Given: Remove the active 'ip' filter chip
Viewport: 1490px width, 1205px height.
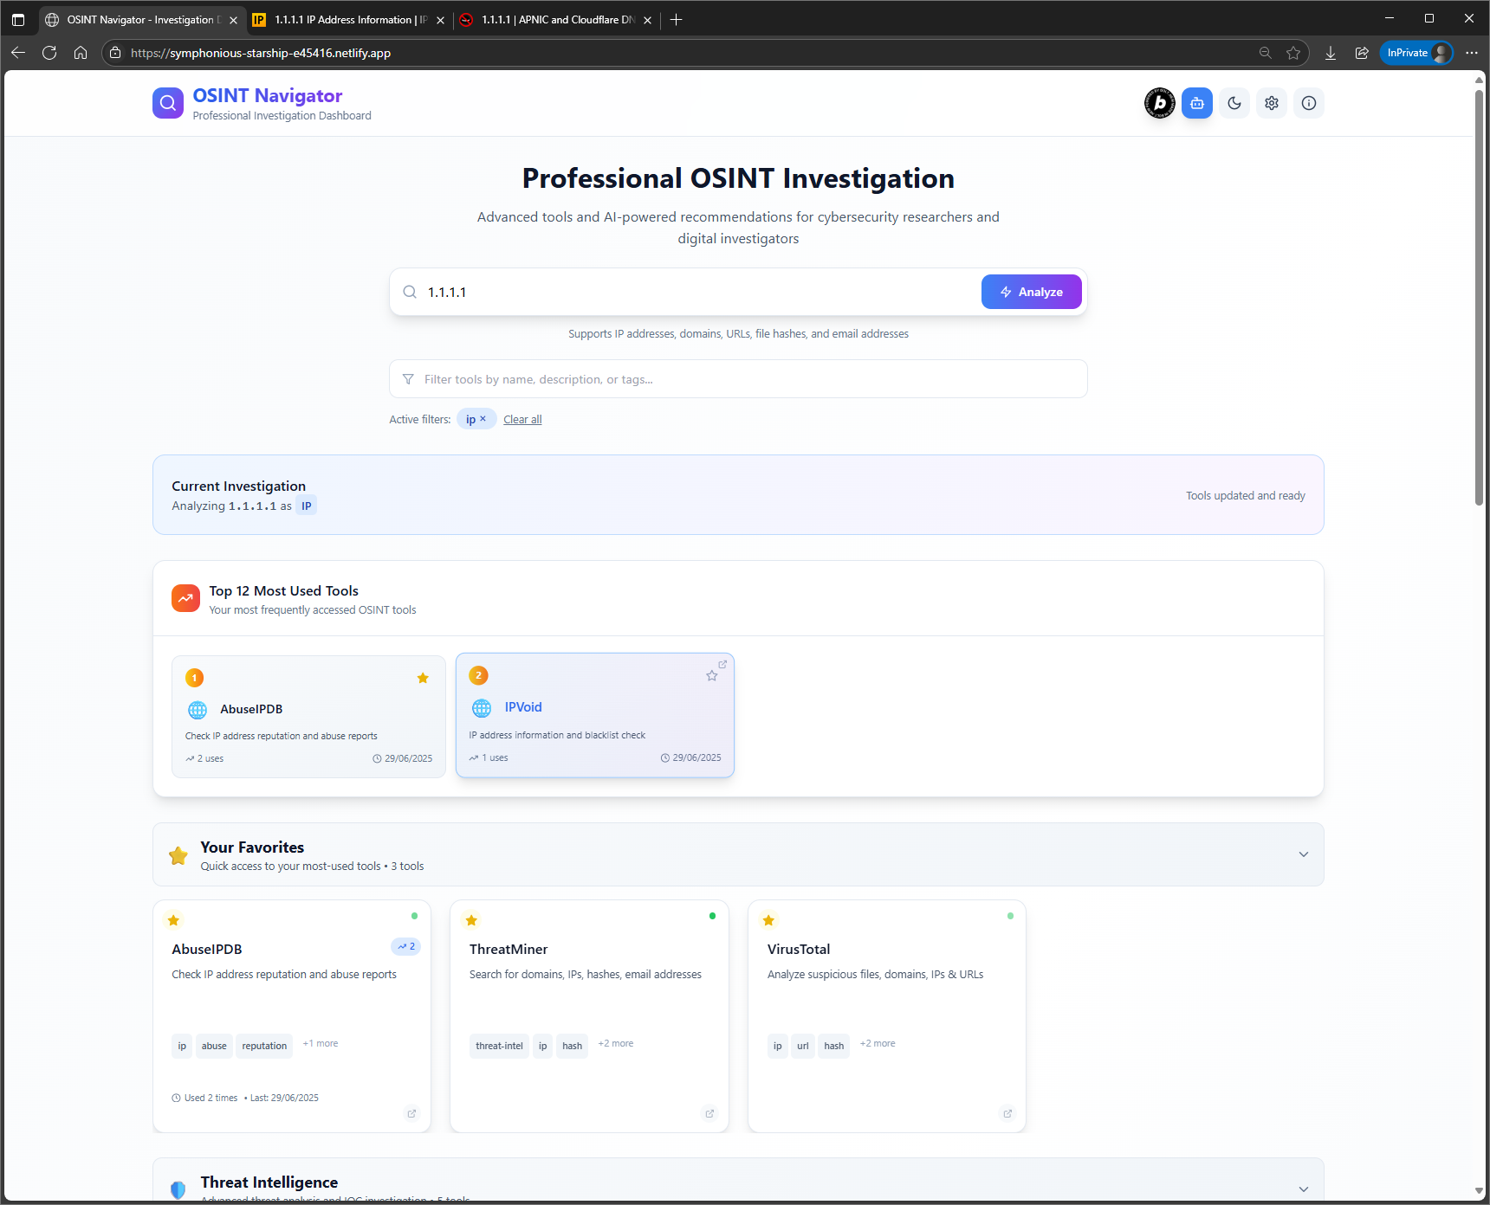Looking at the screenshot, I should [x=483, y=419].
